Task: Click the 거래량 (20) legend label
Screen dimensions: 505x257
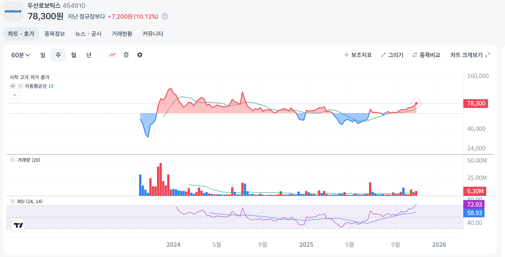Action: coord(29,160)
